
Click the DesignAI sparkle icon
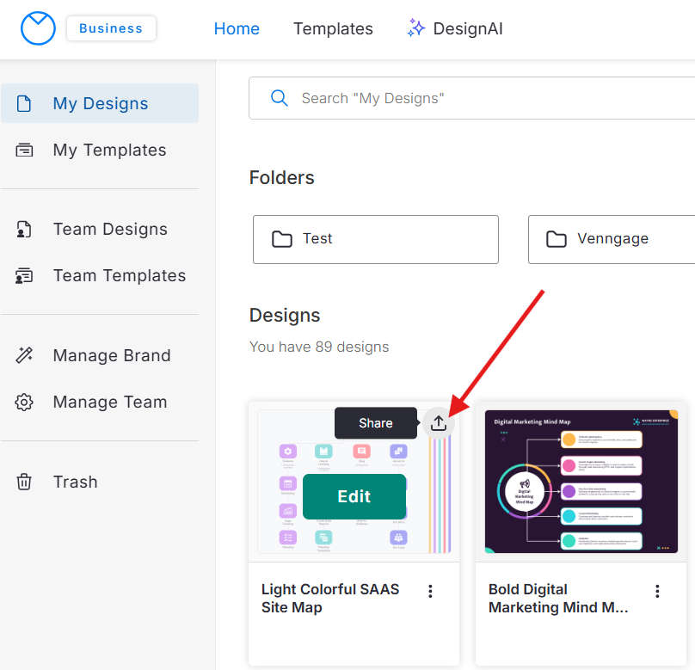[416, 28]
